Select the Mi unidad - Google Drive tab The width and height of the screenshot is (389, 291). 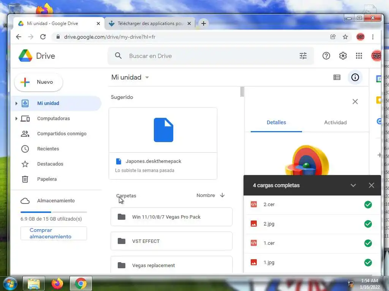(59, 23)
